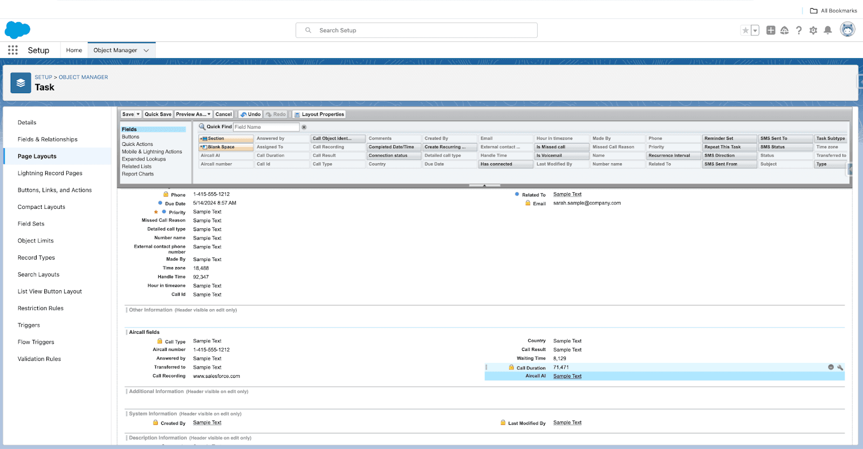The height and width of the screenshot is (449, 863).
Task: Open the Object Manager tab
Action: [115, 50]
